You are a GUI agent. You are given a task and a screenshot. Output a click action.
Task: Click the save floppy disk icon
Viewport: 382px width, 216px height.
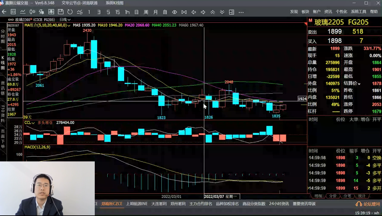[61, 12]
